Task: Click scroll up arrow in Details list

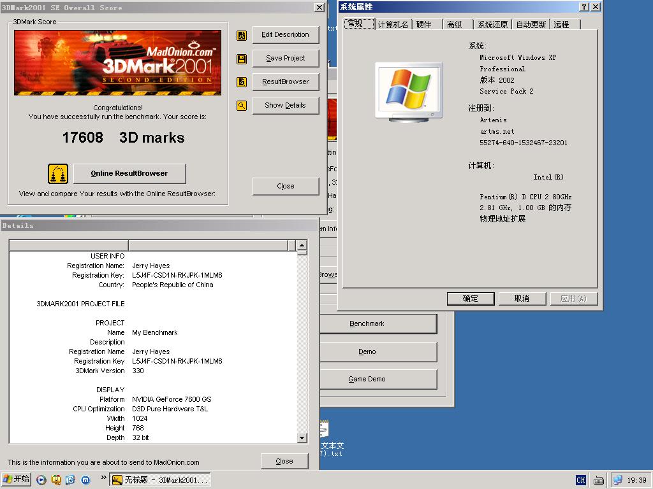Action: pyautogui.click(x=302, y=245)
